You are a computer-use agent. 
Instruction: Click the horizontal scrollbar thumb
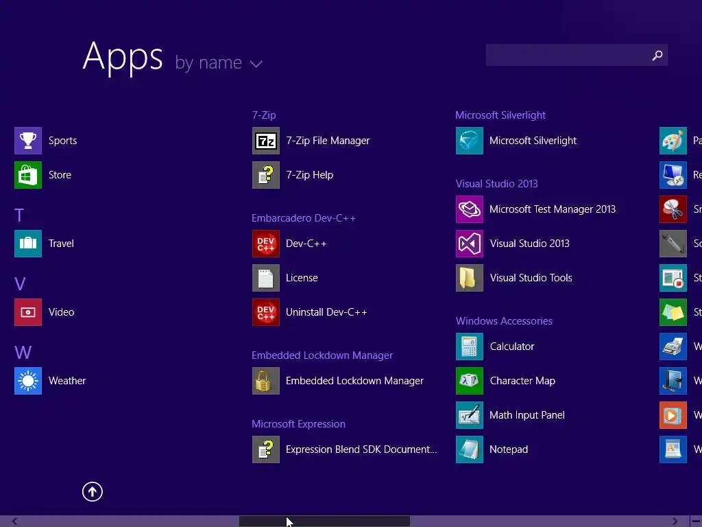[324, 522]
